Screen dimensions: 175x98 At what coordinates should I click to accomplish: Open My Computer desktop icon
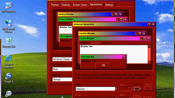(9, 7)
